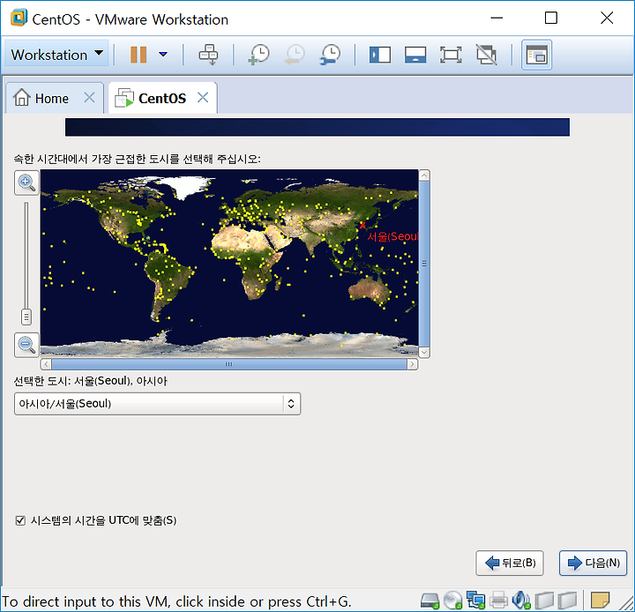Click the map's right scroll arrow
The image size is (635, 612).
point(412,364)
